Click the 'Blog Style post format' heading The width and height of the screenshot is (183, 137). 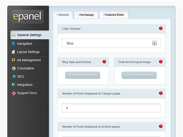click(x=77, y=62)
